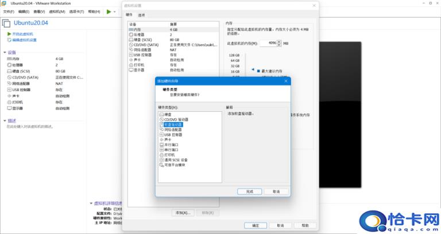Click 添加(A)... button in settings dialog
Screen dimensions: 441x234
pos(183,213)
